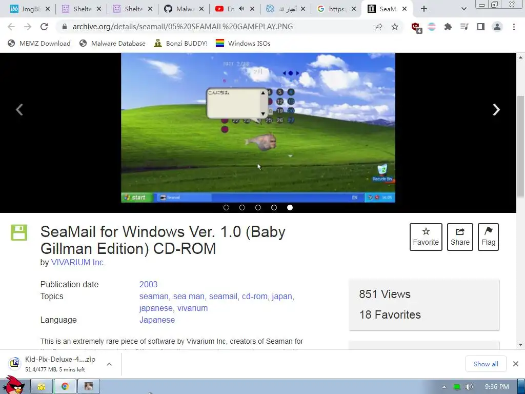Open Malware Database bookmark
The image size is (525, 394).
[112, 43]
